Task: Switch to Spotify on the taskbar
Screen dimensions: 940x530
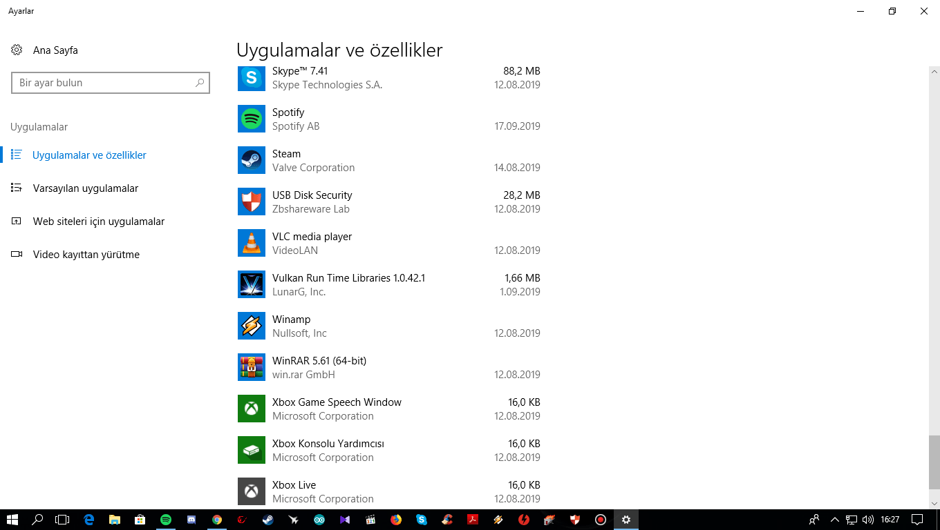Action: 165,520
